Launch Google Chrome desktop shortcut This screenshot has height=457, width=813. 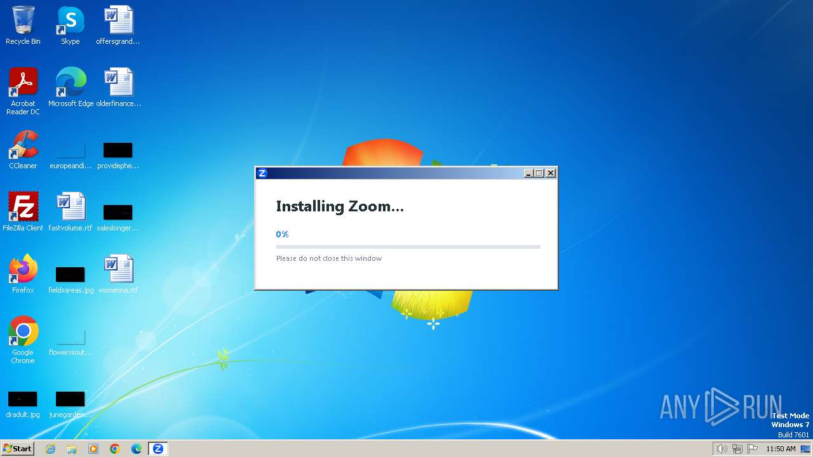(23, 340)
